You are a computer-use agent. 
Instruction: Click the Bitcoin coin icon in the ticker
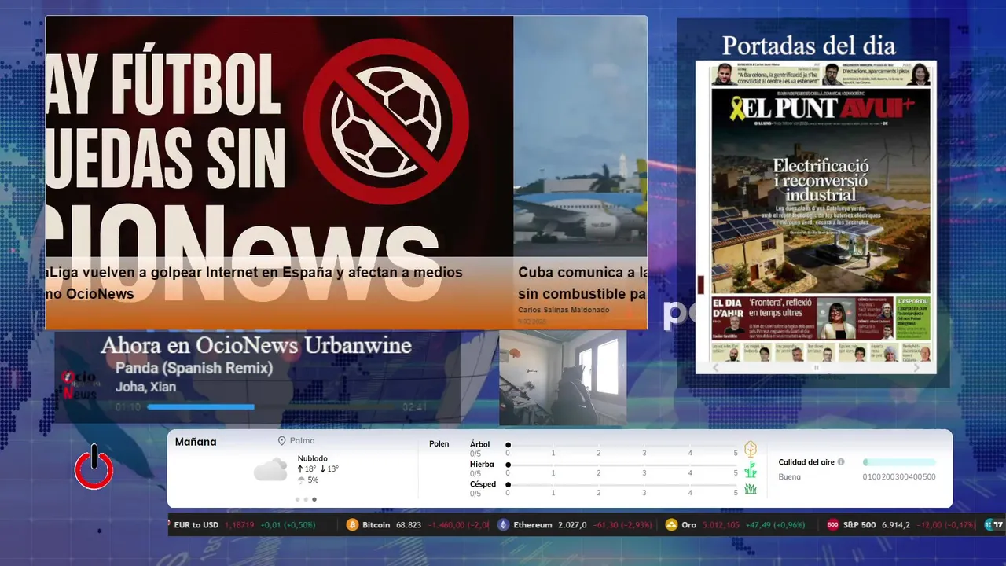pyautogui.click(x=352, y=525)
